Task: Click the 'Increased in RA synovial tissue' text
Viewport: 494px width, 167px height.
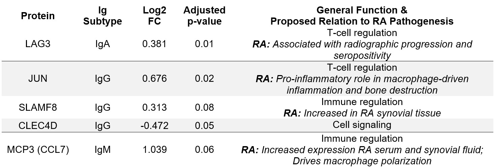Action: (372, 113)
